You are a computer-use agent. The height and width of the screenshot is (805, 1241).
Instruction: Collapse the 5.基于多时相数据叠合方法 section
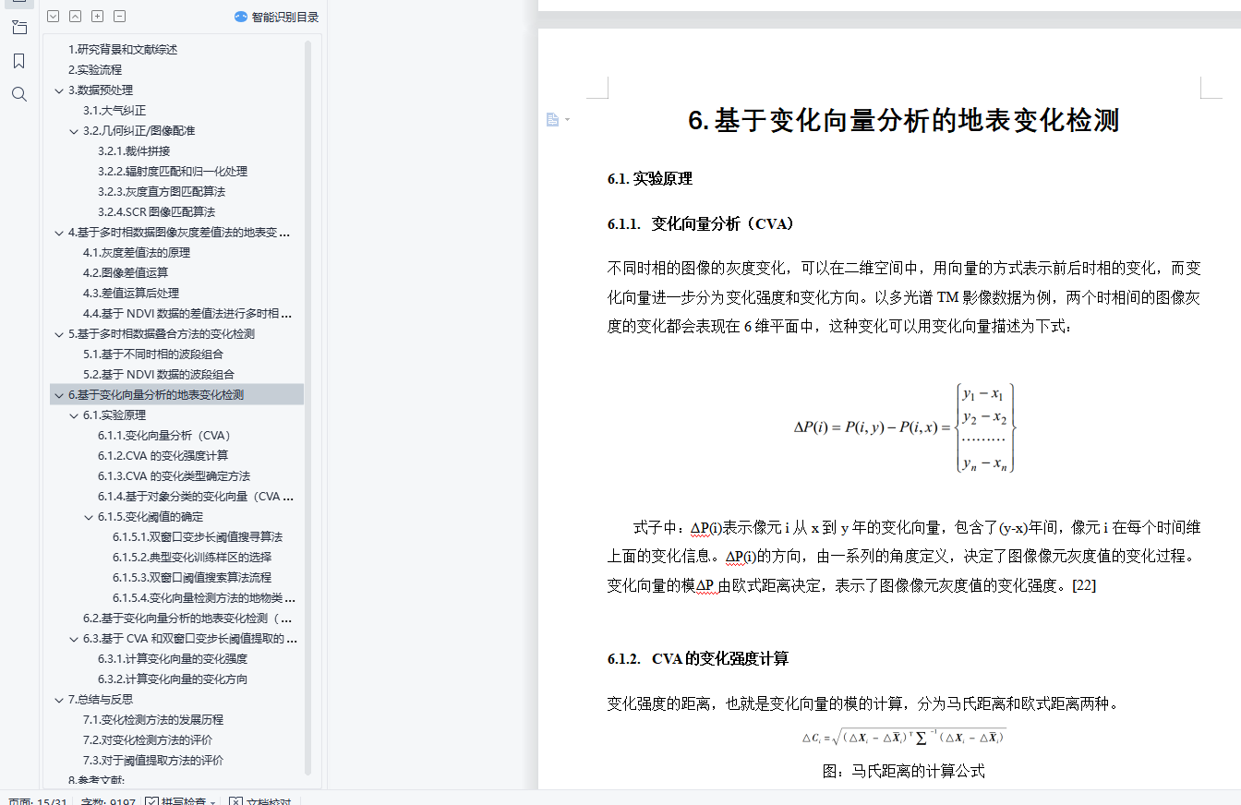pyautogui.click(x=59, y=334)
